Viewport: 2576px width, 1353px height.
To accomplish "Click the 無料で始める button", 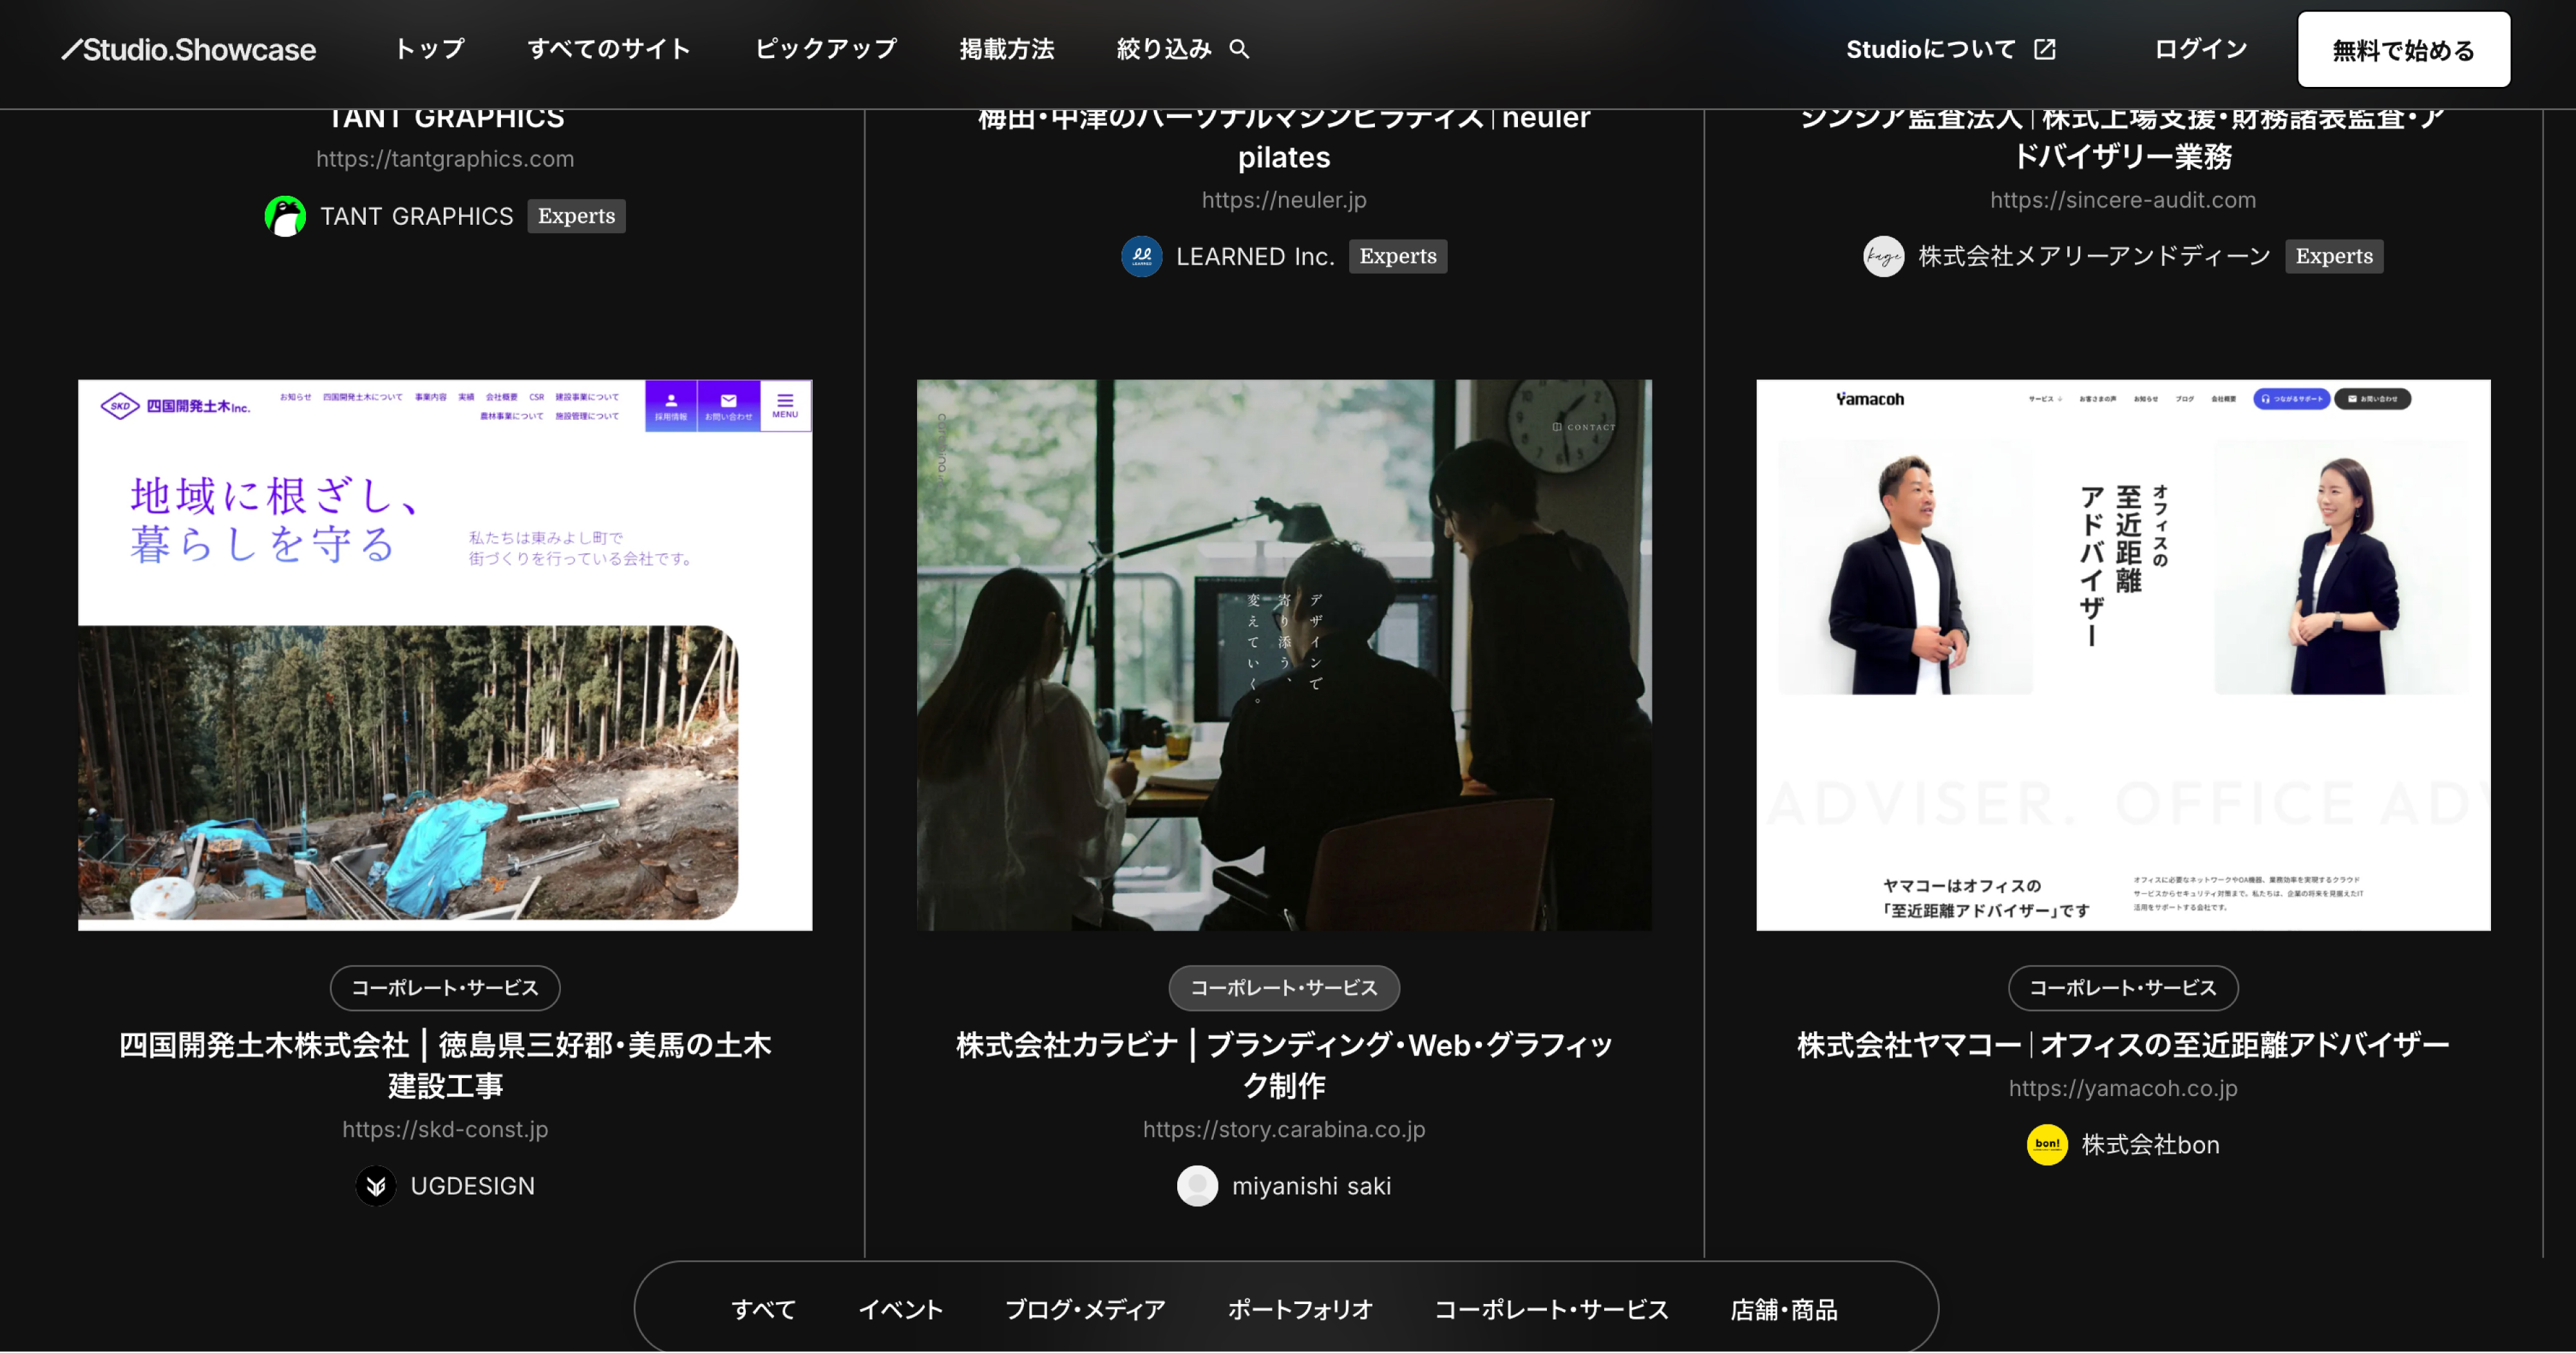I will [x=2403, y=50].
